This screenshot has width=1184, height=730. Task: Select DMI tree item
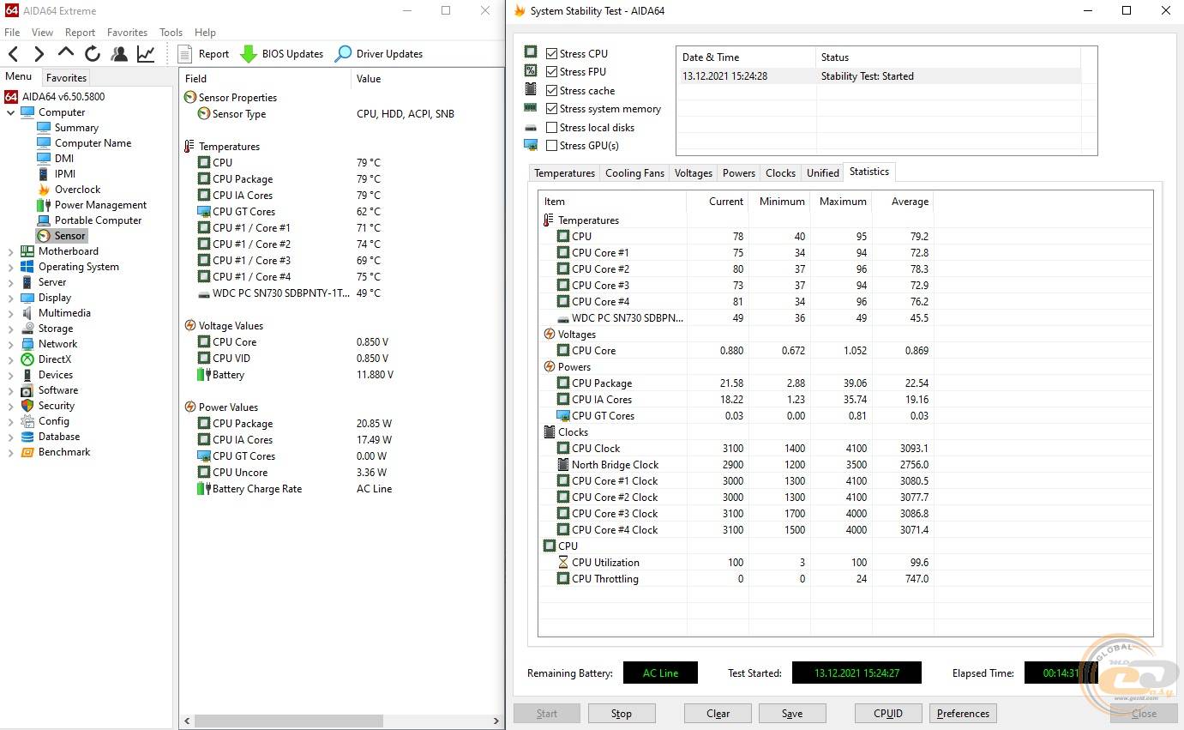tap(64, 159)
